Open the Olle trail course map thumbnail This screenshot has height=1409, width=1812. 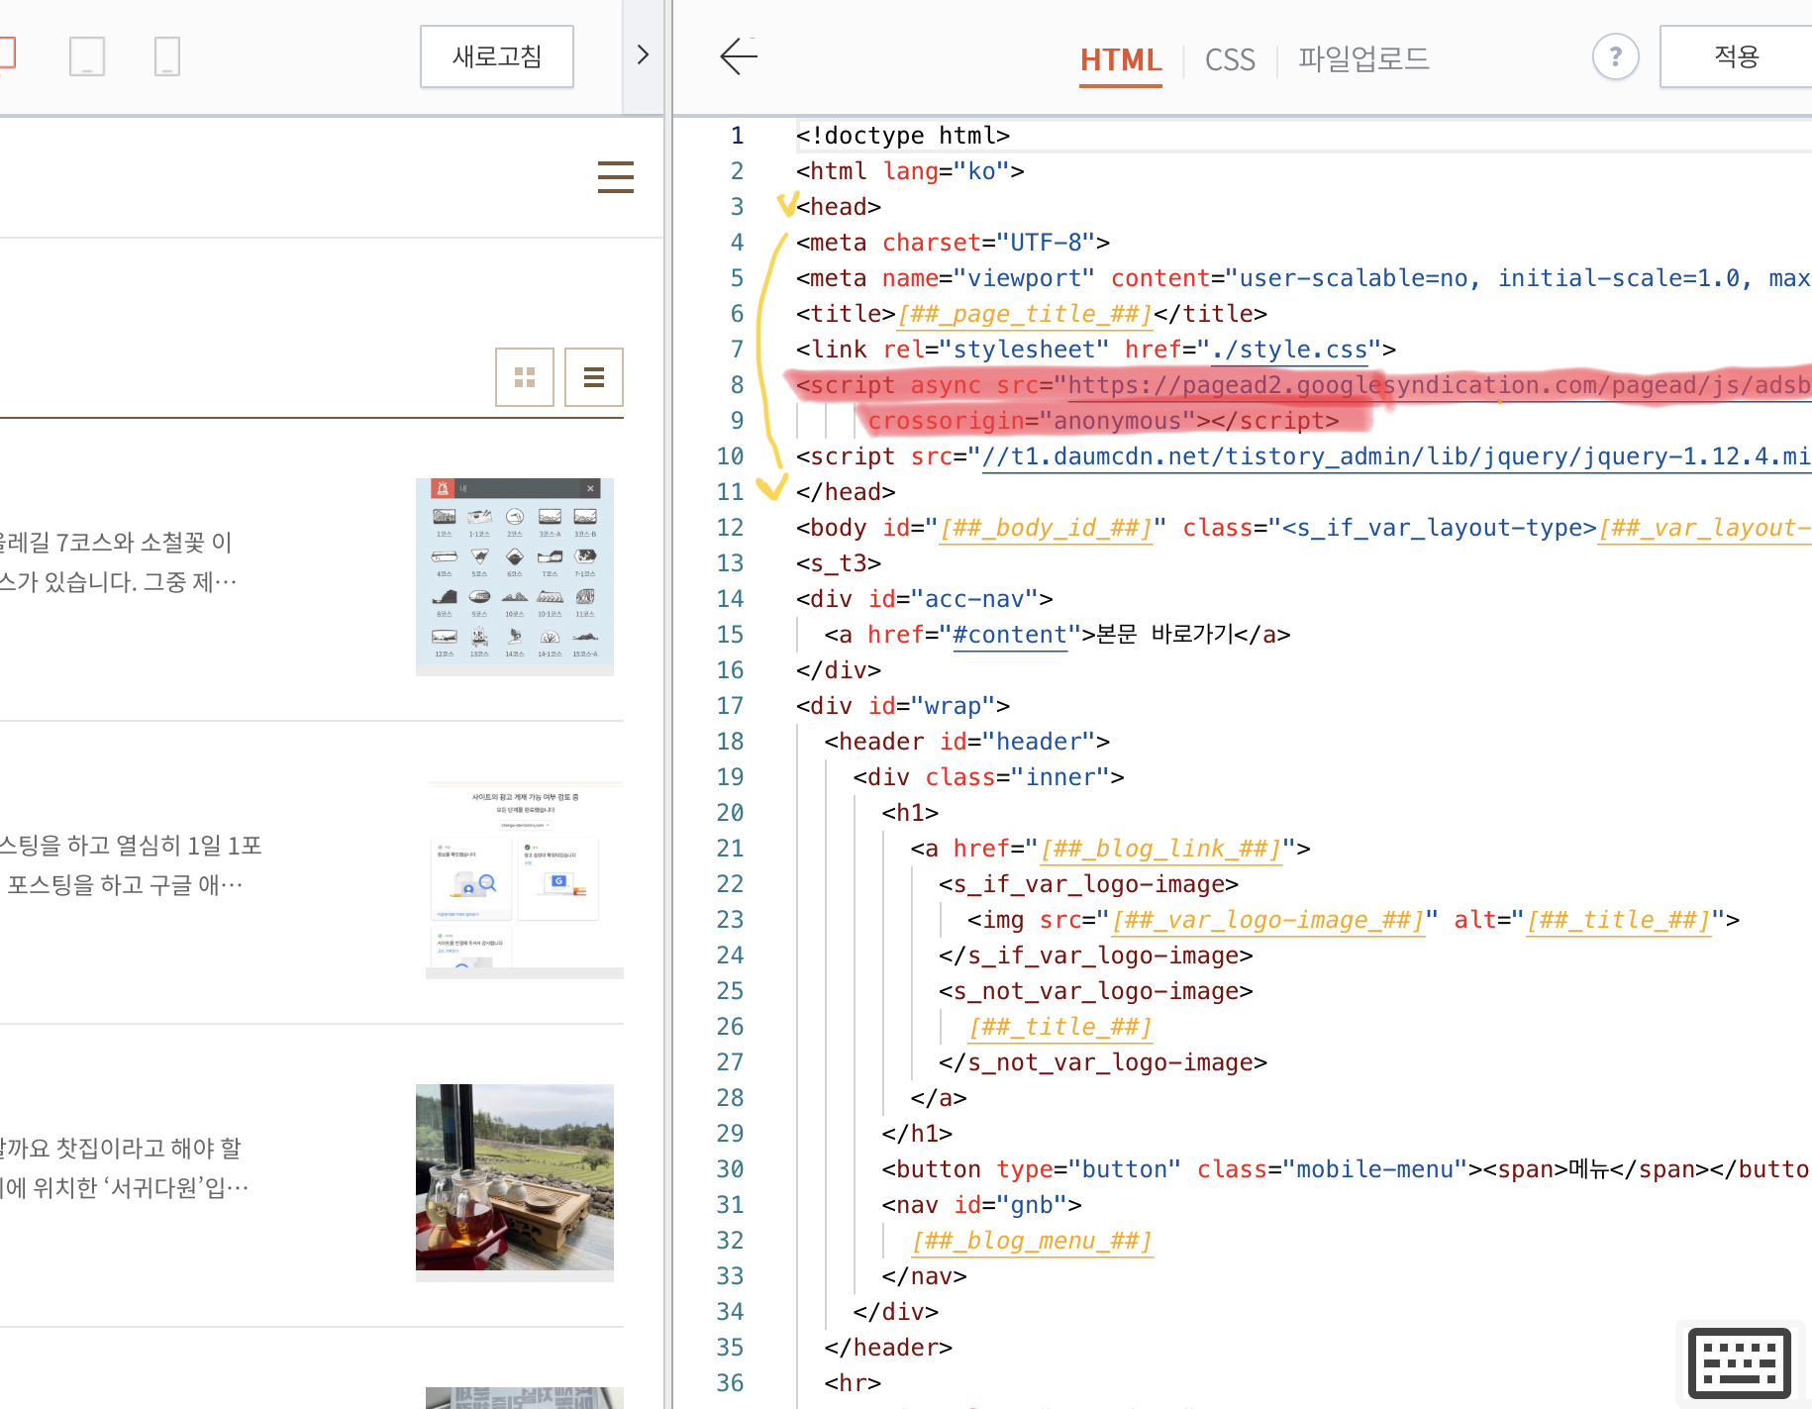click(515, 577)
